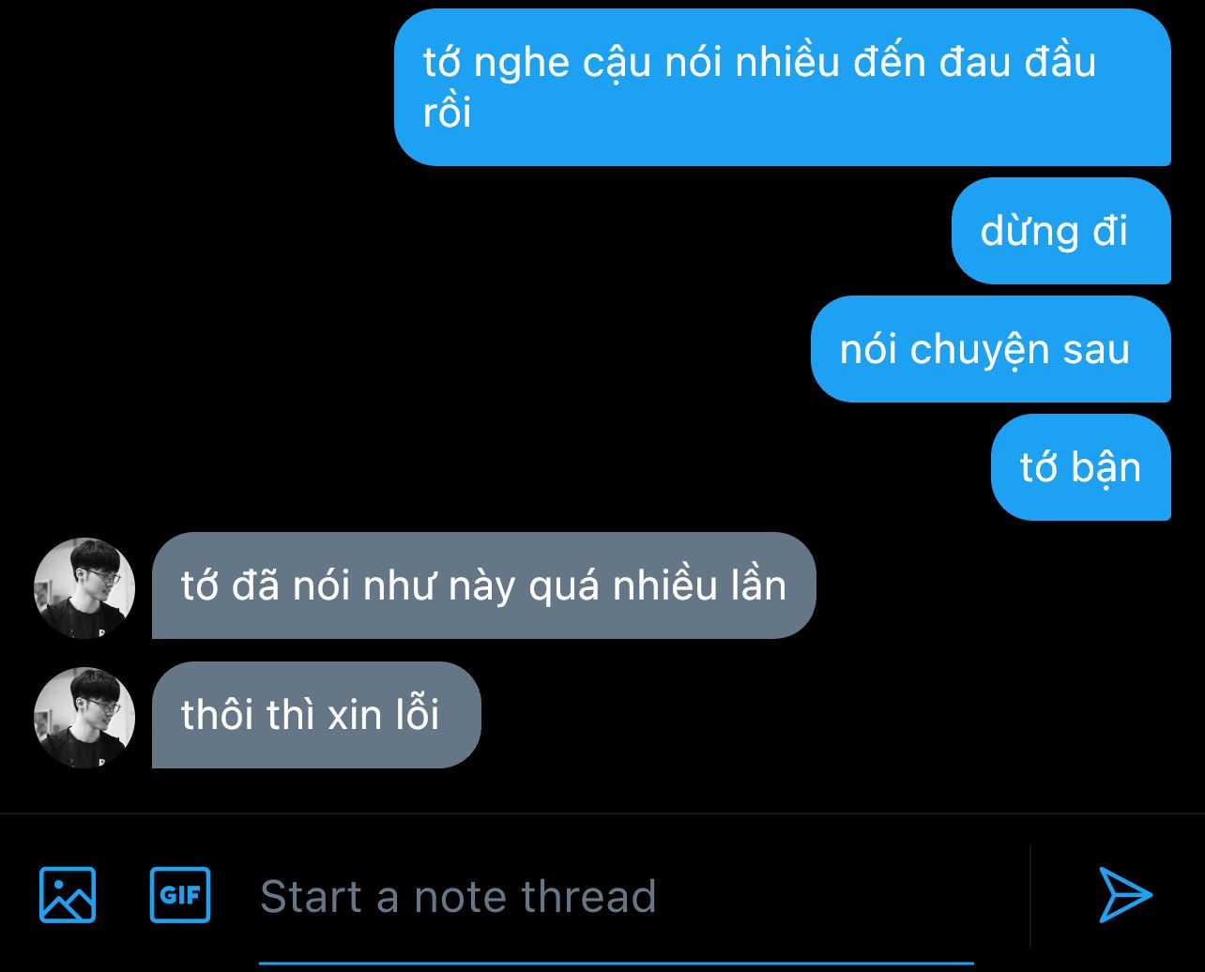Select the "tớ nghe cậu nói nhiều đến đau đầu" message
Screen dimensions: 1205x972
coord(783,87)
